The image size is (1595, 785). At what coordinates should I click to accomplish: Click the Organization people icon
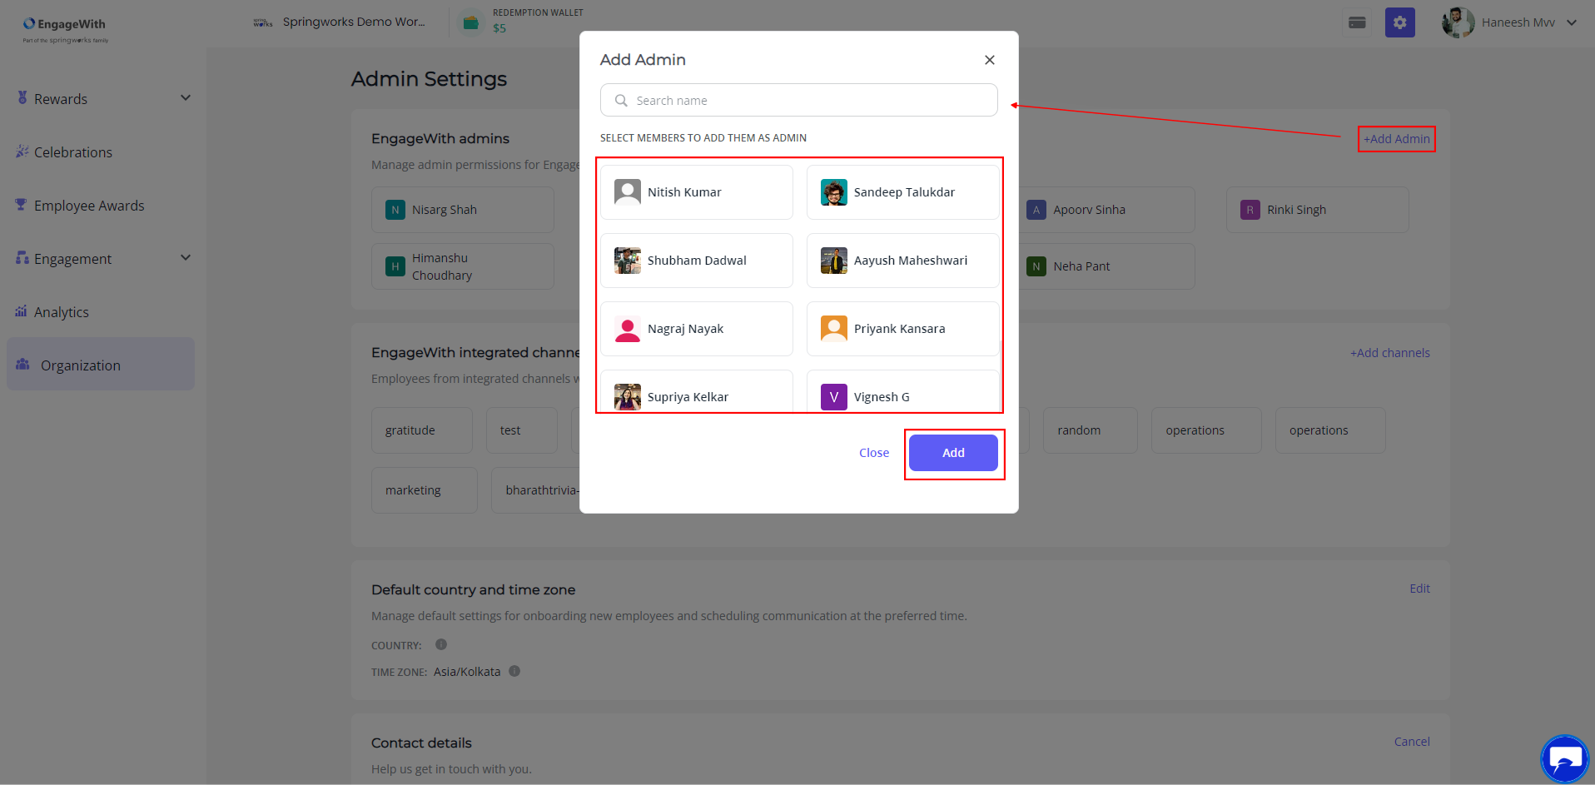click(x=23, y=365)
